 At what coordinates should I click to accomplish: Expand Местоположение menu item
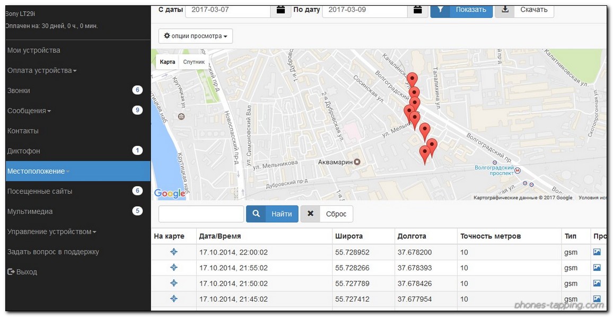click(78, 171)
